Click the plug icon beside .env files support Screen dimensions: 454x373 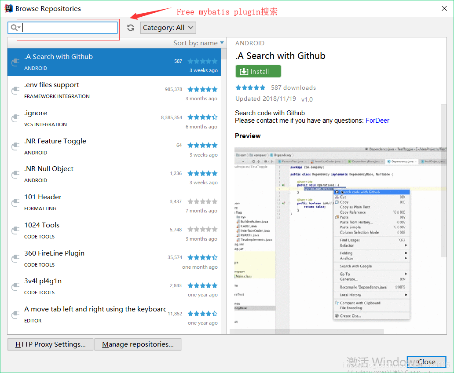coord(15,90)
